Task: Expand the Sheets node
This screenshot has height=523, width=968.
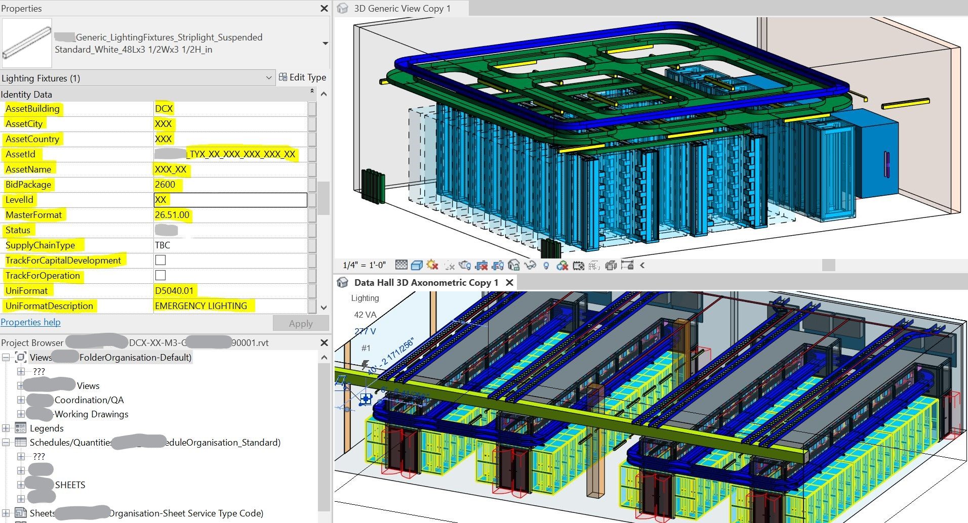Action: click(6, 513)
